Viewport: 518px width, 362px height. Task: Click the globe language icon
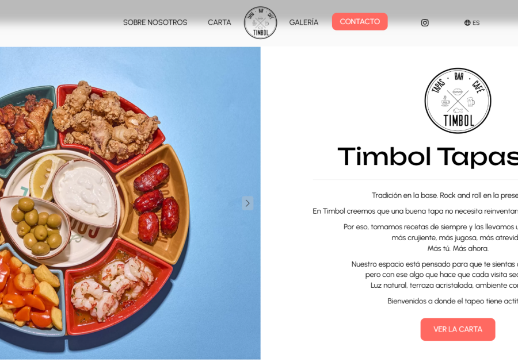click(467, 23)
